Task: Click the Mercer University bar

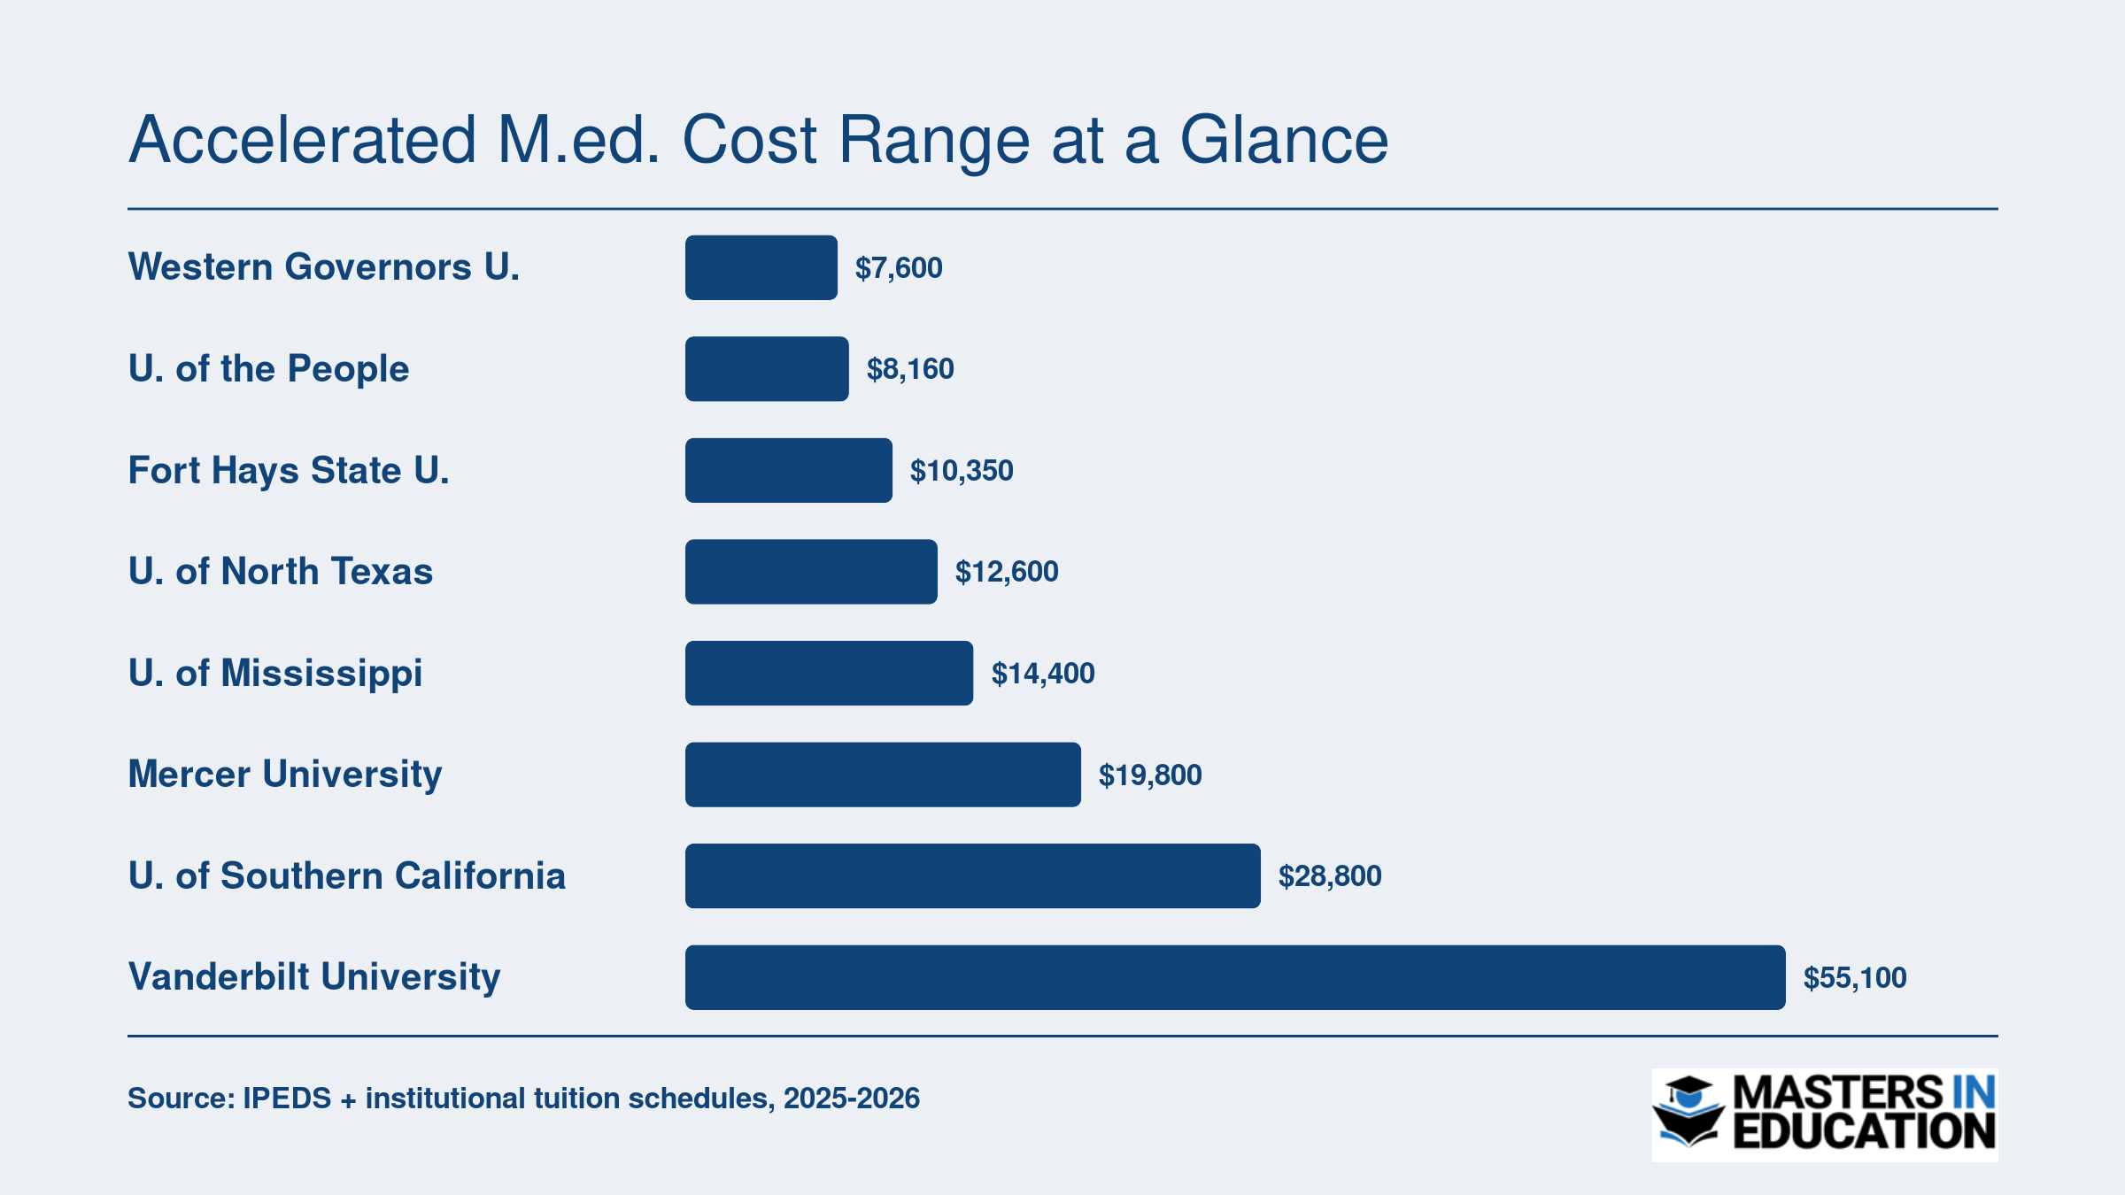Action: pyautogui.click(x=883, y=775)
